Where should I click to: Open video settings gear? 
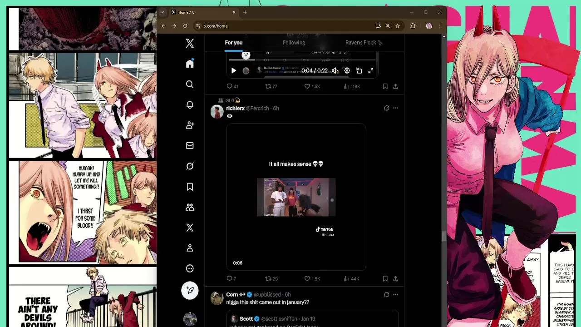click(347, 71)
